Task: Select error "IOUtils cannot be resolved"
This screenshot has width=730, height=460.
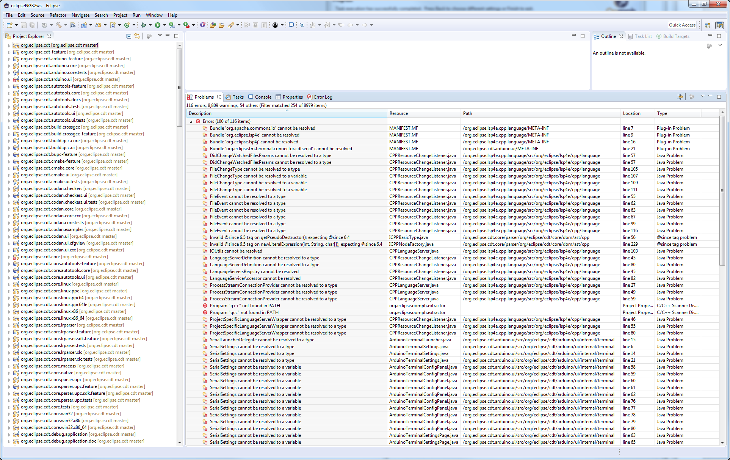Action: coord(236,251)
